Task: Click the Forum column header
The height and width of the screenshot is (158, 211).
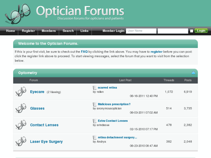Action: [x=34, y=80]
